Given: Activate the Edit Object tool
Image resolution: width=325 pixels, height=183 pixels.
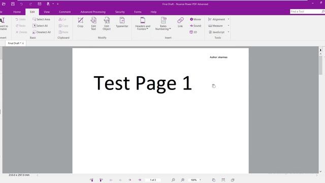Looking at the screenshot, I should (107, 24).
